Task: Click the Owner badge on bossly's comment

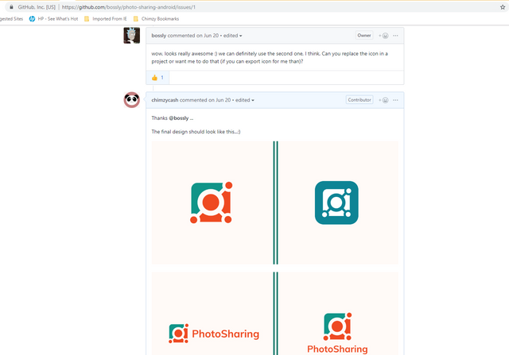Action: pos(364,35)
